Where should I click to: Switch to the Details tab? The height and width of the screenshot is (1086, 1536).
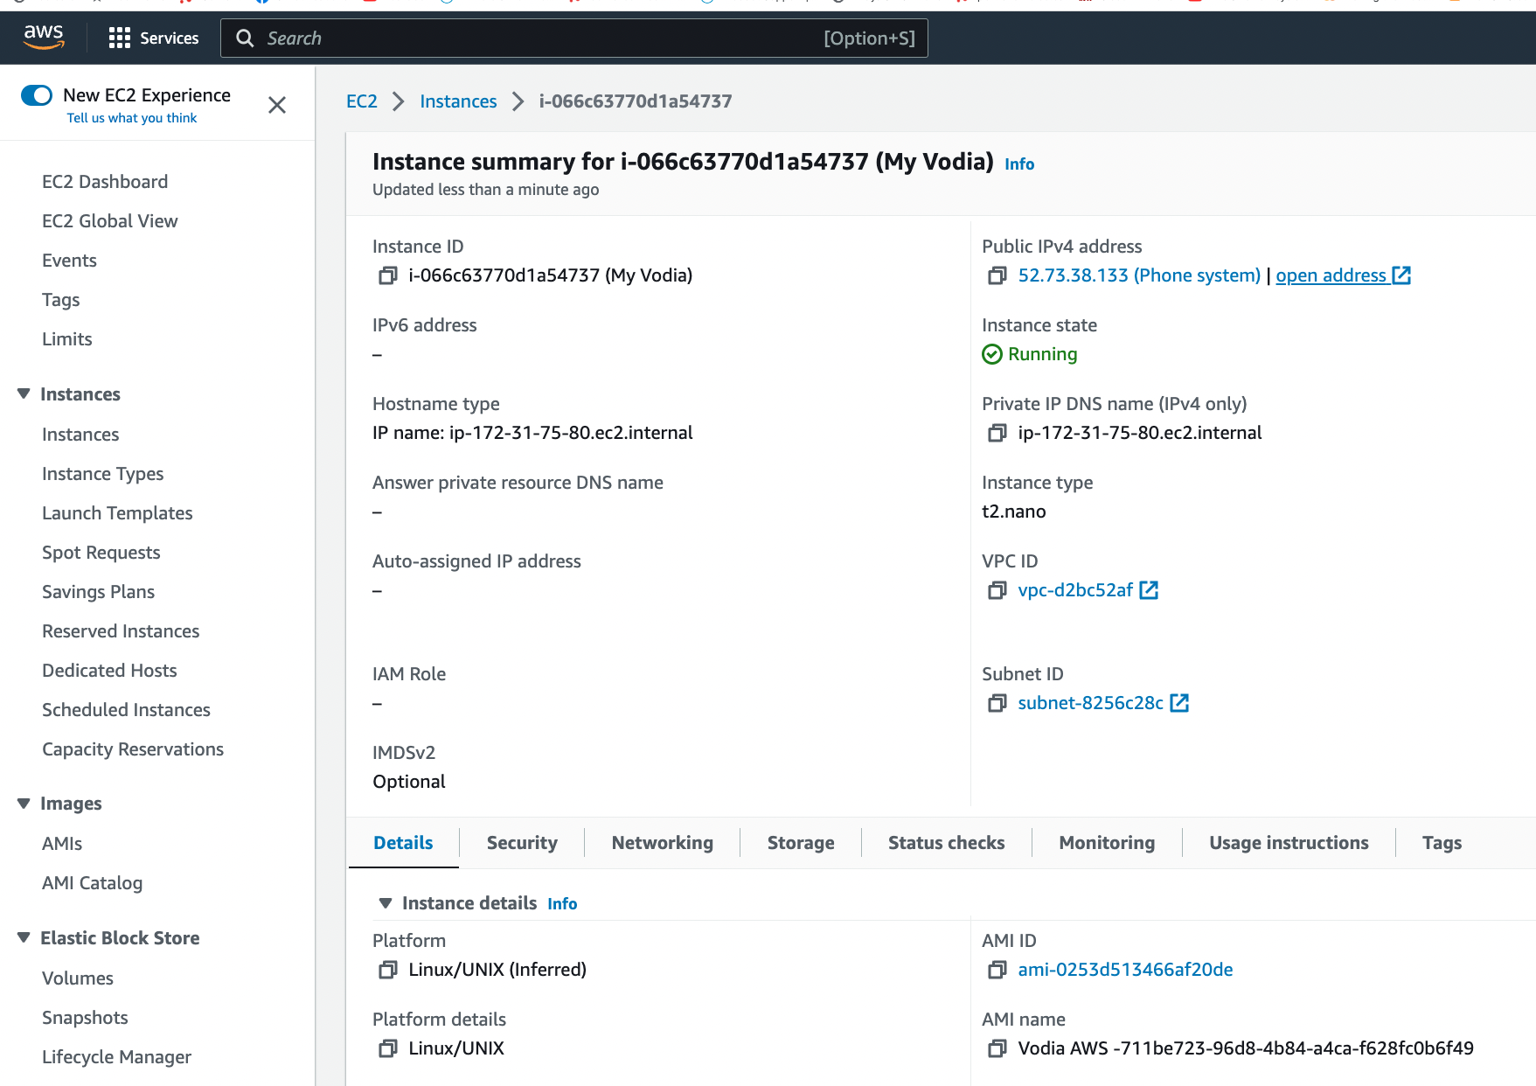tap(403, 843)
